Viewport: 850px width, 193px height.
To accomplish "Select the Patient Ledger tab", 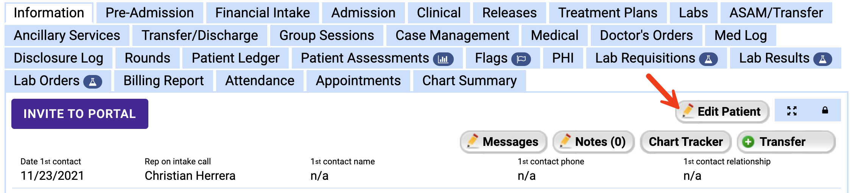I will [235, 58].
